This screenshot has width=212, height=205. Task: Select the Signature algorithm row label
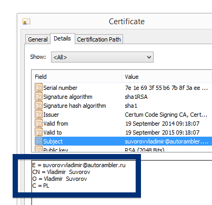click(x=68, y=97)
